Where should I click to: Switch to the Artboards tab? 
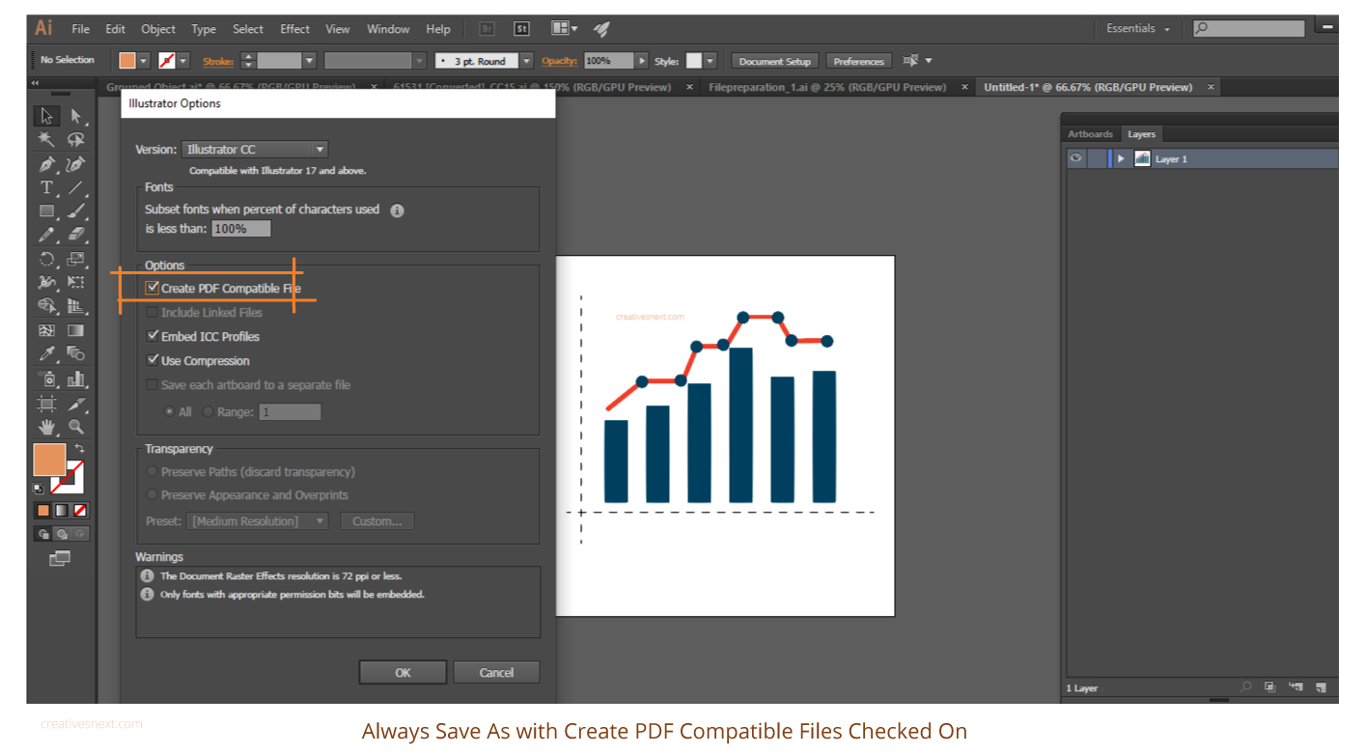(x=1090, y=134)
